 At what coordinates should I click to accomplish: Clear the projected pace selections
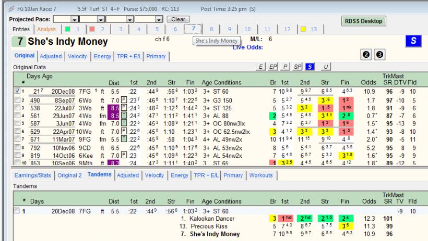[178, 19]
